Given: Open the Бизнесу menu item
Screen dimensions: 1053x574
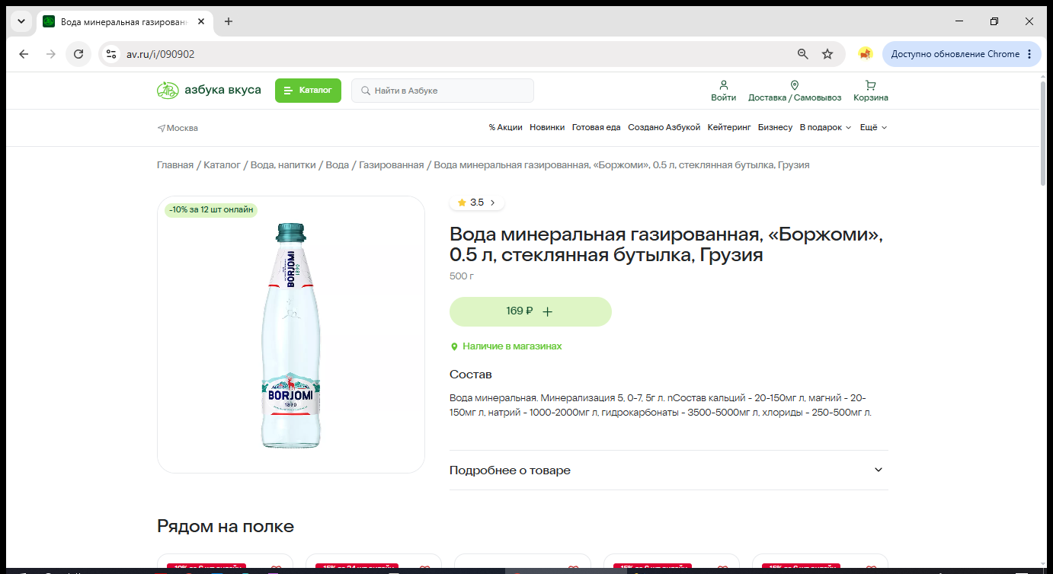Looking at the screenshot, I should (776, 128).
